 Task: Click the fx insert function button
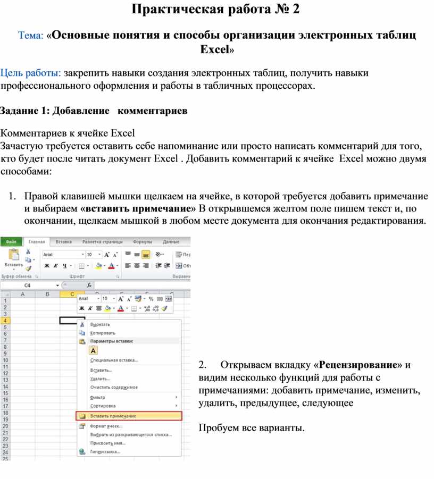tap(89, 285)
